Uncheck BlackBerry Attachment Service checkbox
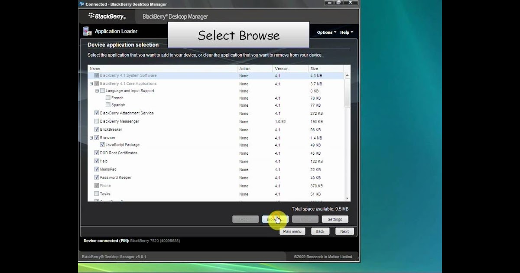This screenshot has height=273, width=520. click(97, 113)
